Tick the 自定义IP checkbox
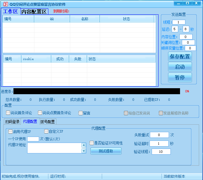Screen dimensions: 203x180 coord(46,131)
